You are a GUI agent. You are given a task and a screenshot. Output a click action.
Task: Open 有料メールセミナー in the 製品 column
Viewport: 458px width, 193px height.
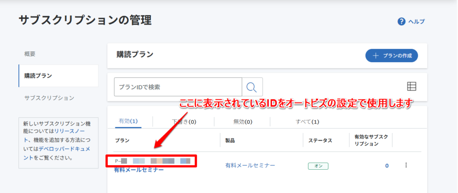pyautogui.click(x=250, y=166)
